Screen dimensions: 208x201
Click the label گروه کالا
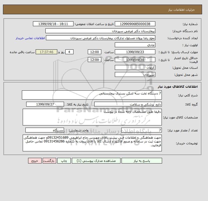(x=192, y=104)
